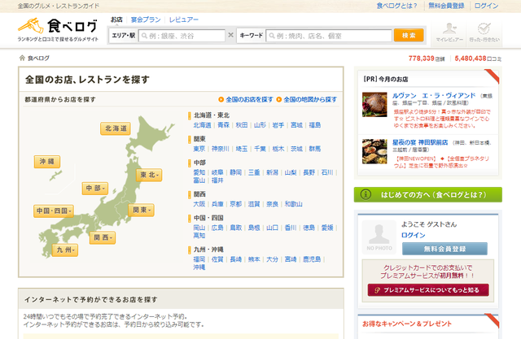Click info icon on はじめての方へ banner
Image resolution: width=521 pixels, height=339 pixels.
pyautogui.click(x=366, y=194)
